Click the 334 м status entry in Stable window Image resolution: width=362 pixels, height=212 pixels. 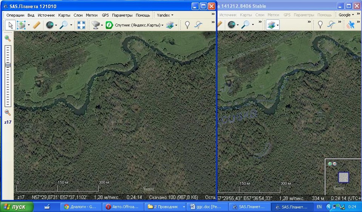[x=318, y=198]
